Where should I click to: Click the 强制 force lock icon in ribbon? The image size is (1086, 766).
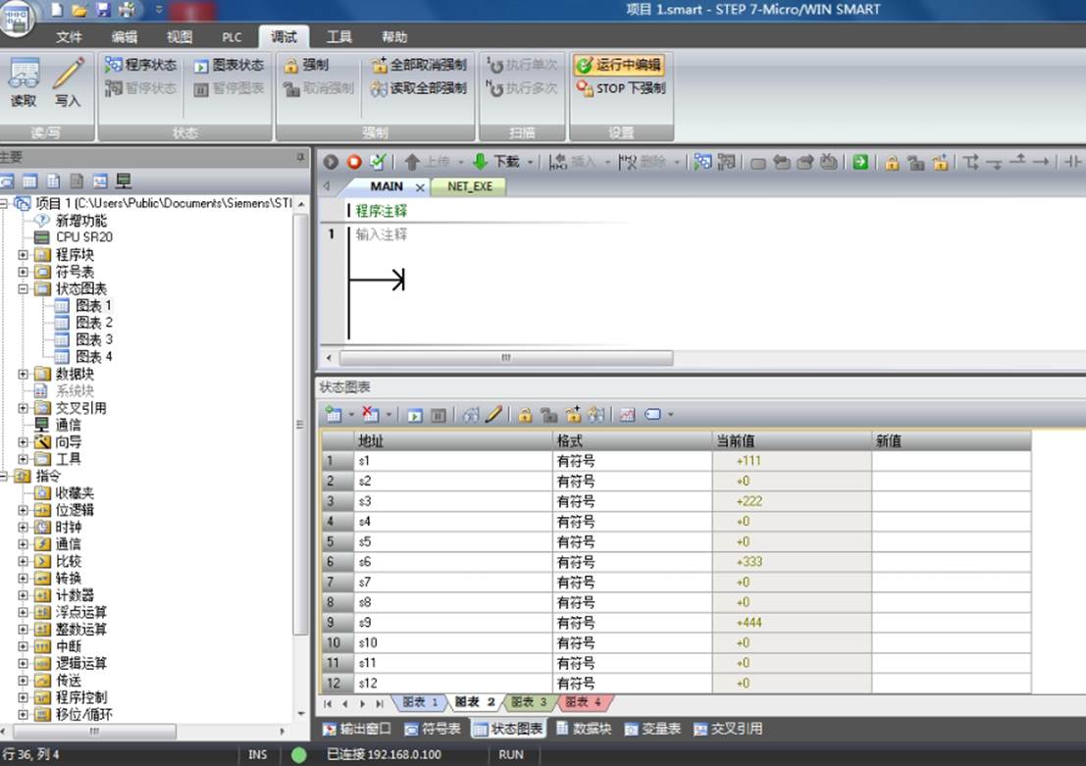point(305,65)
